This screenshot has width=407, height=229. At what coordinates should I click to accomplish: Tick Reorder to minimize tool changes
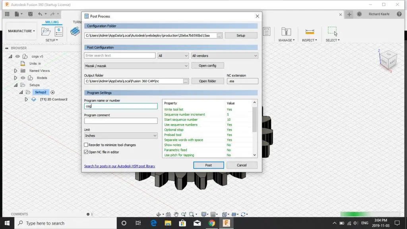coord(86,145)
